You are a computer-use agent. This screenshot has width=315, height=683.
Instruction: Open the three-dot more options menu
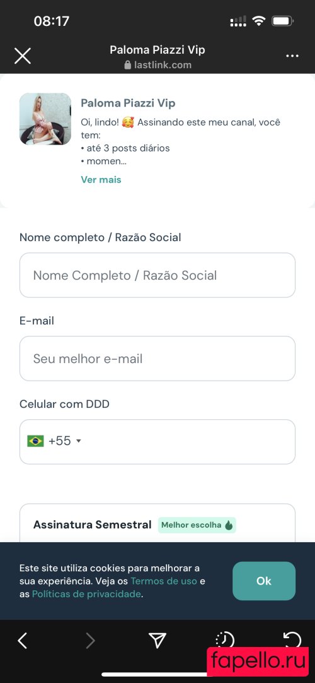pyautogui.click(x=292, y=56)
